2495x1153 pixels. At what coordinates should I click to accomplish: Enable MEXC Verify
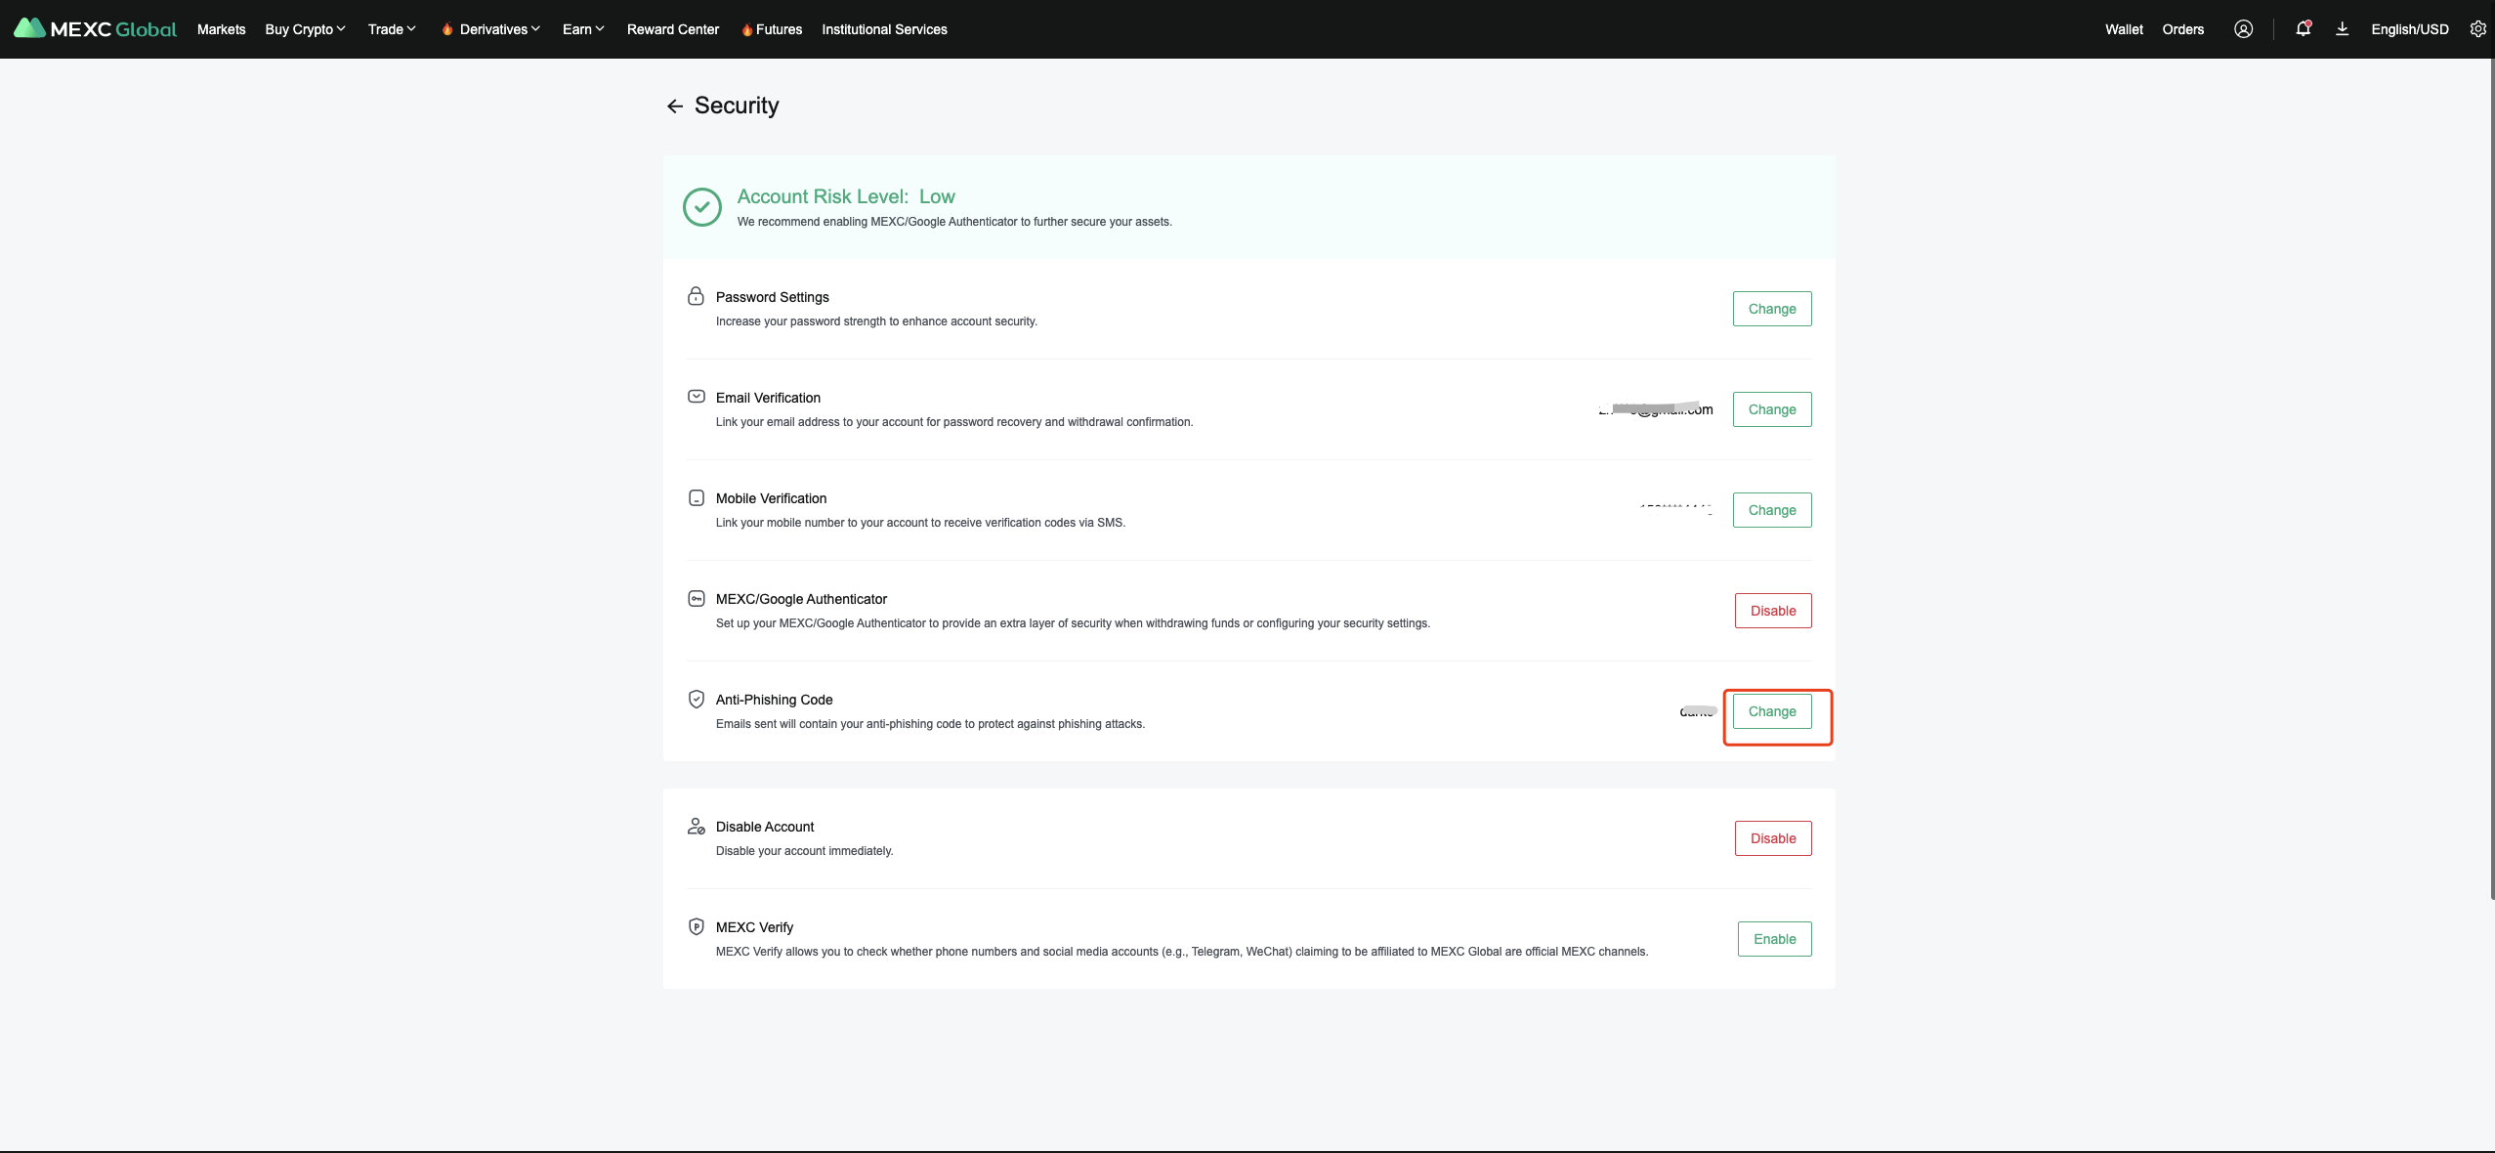tap(1774, 939)
